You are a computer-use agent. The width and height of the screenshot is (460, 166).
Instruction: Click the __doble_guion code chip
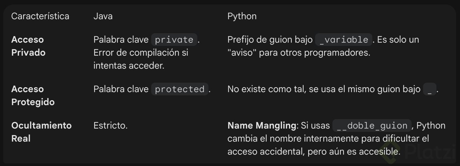pyautogui.click(x=372, y=126)
